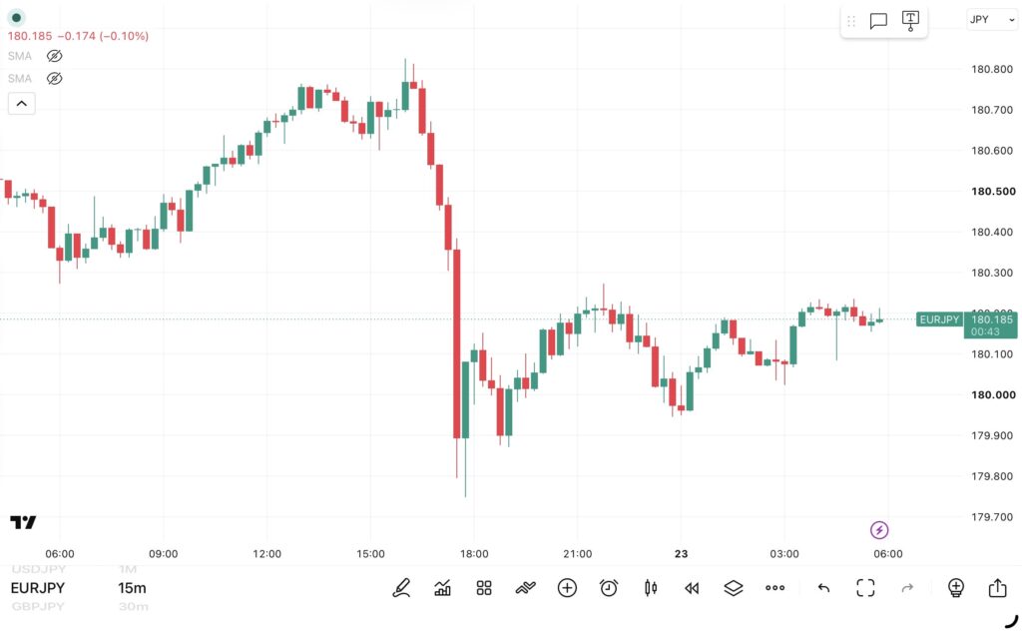The image size is (1022, 632).
Task: Enter fullscreen mode with the bracket icon
Action: (865, 588)
